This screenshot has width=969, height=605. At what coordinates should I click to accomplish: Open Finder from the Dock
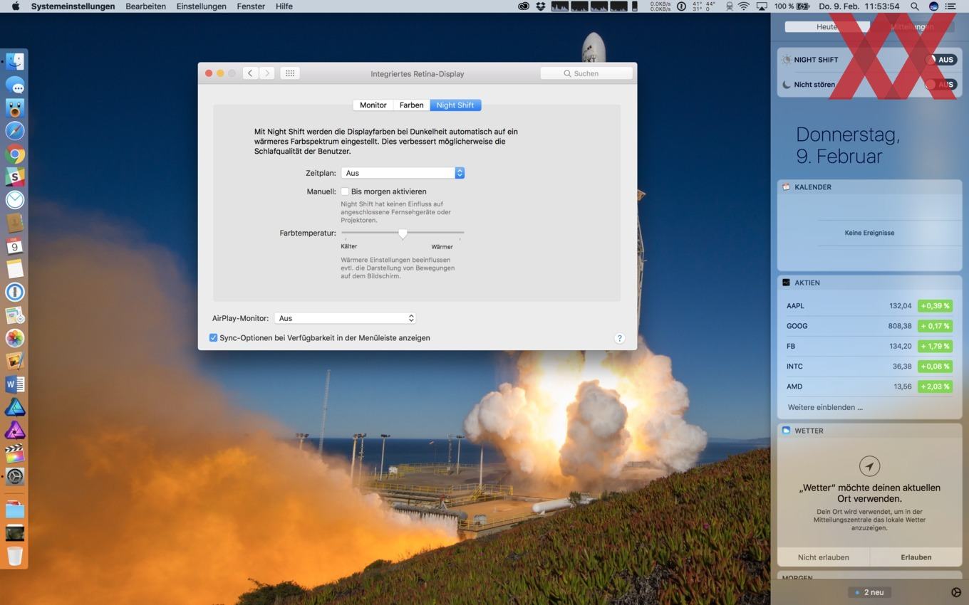pos(15,61)
